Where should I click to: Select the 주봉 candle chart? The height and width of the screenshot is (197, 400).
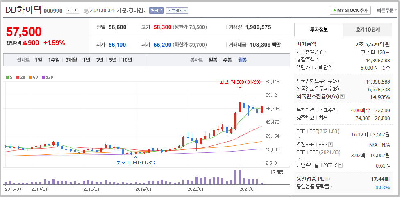[x=227, y=60]
